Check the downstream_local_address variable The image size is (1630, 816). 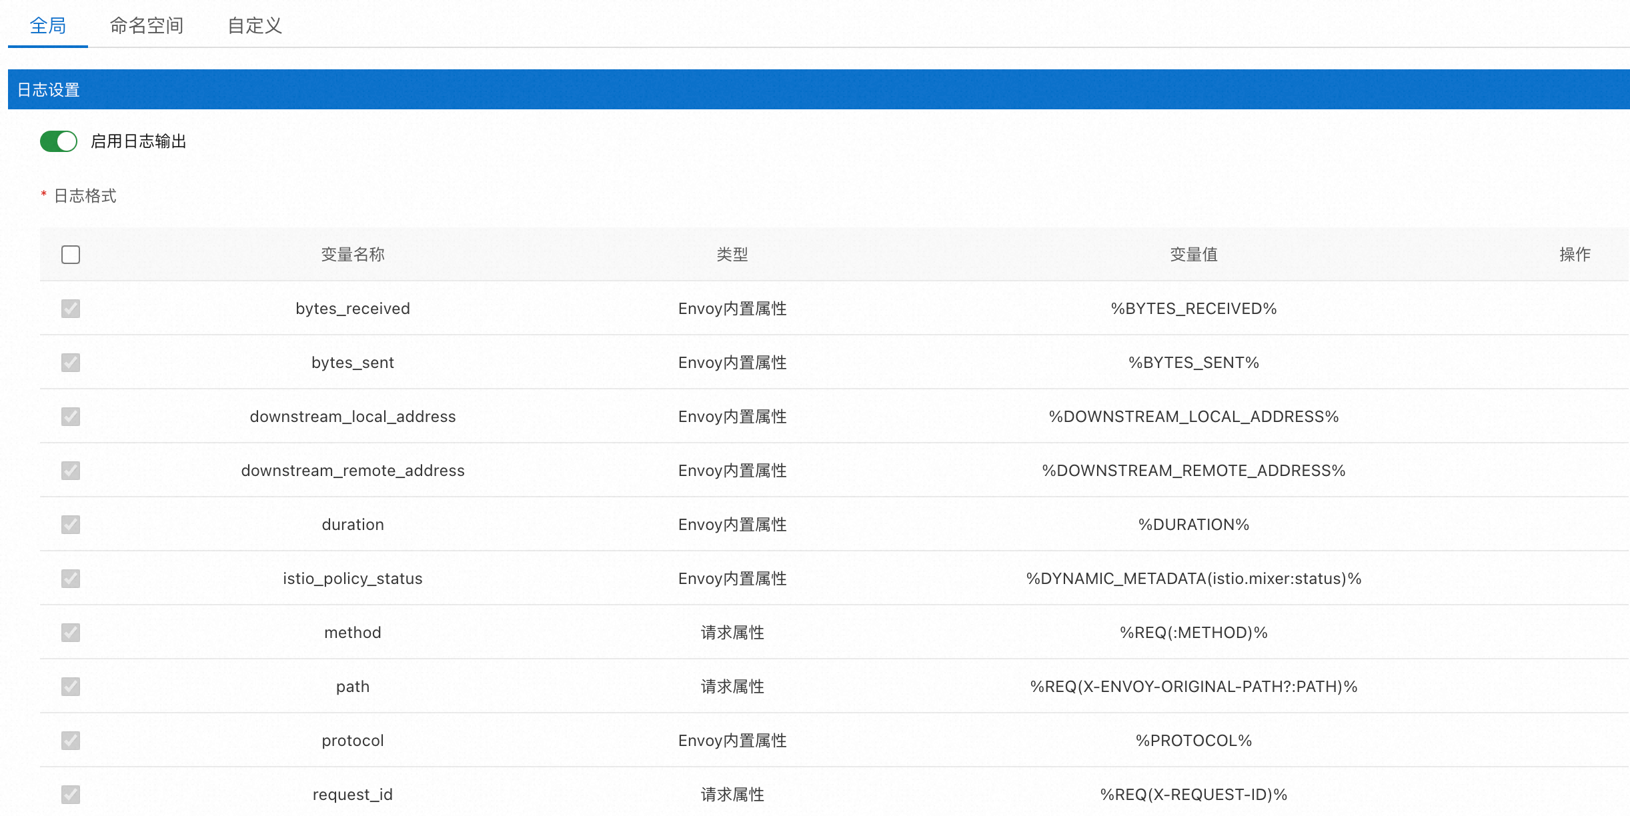(70, 416)
